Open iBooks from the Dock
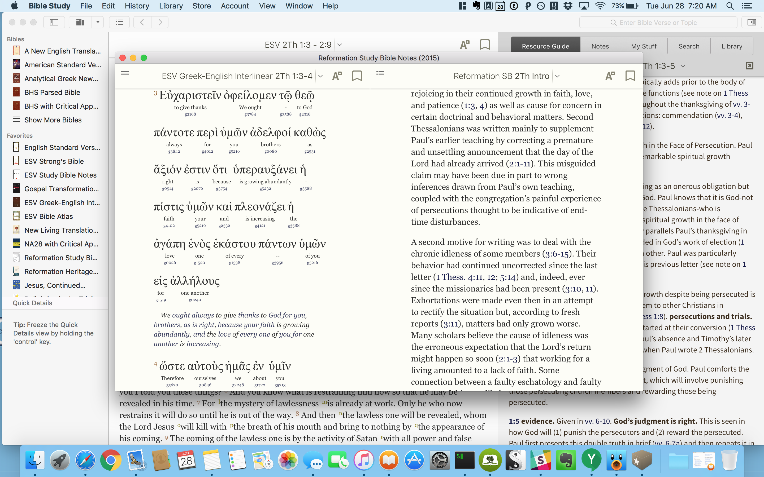 (x=389, y=460)
